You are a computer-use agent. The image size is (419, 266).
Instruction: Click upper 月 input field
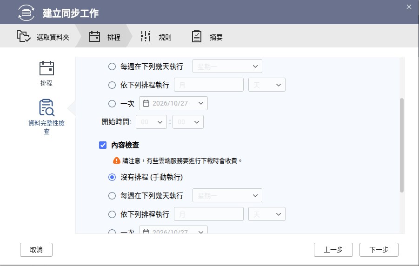tap(209, 85)
